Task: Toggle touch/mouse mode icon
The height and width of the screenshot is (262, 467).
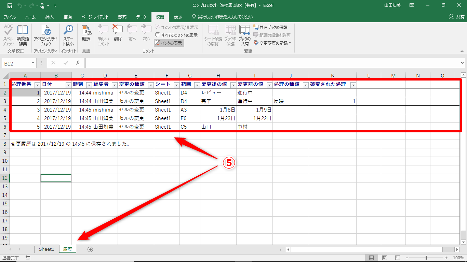Action: tap(43, 5)
